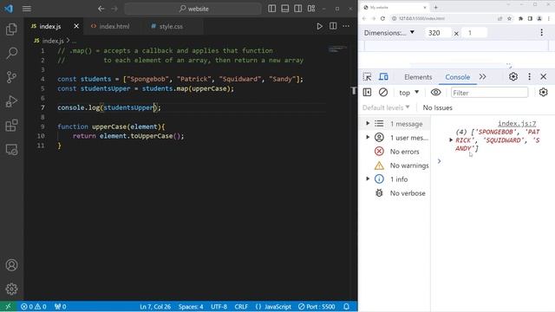The width and height of the screenshot is (555, 312).
Task: Switch to the Elements tab
Action: [x=418, y=77]
